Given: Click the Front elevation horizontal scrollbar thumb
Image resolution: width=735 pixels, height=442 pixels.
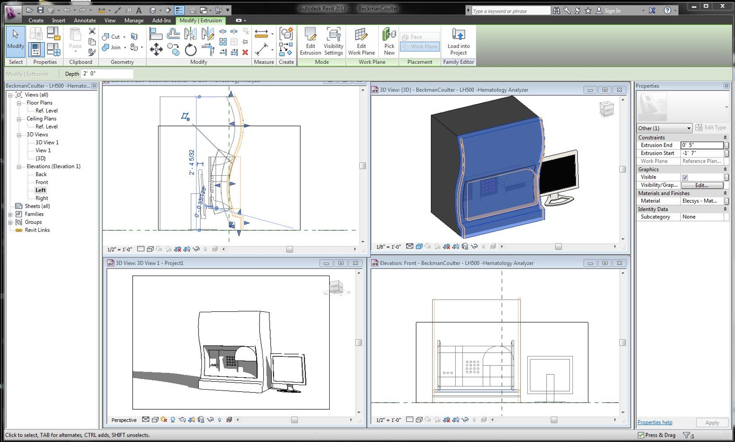Looking at the screenshot, I should click(x=554, y=420).
